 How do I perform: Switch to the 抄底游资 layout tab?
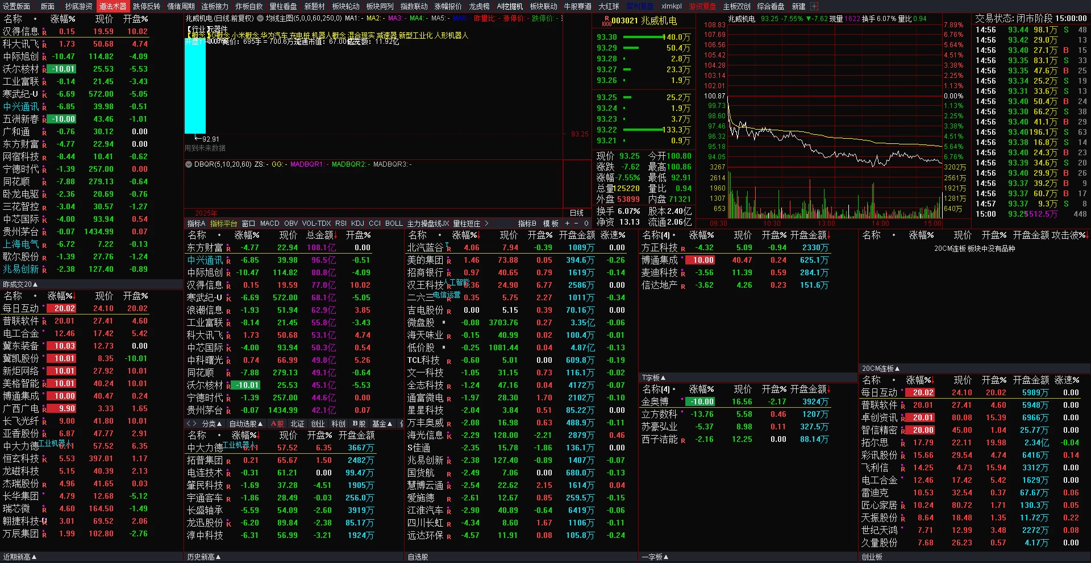(78, 6)
